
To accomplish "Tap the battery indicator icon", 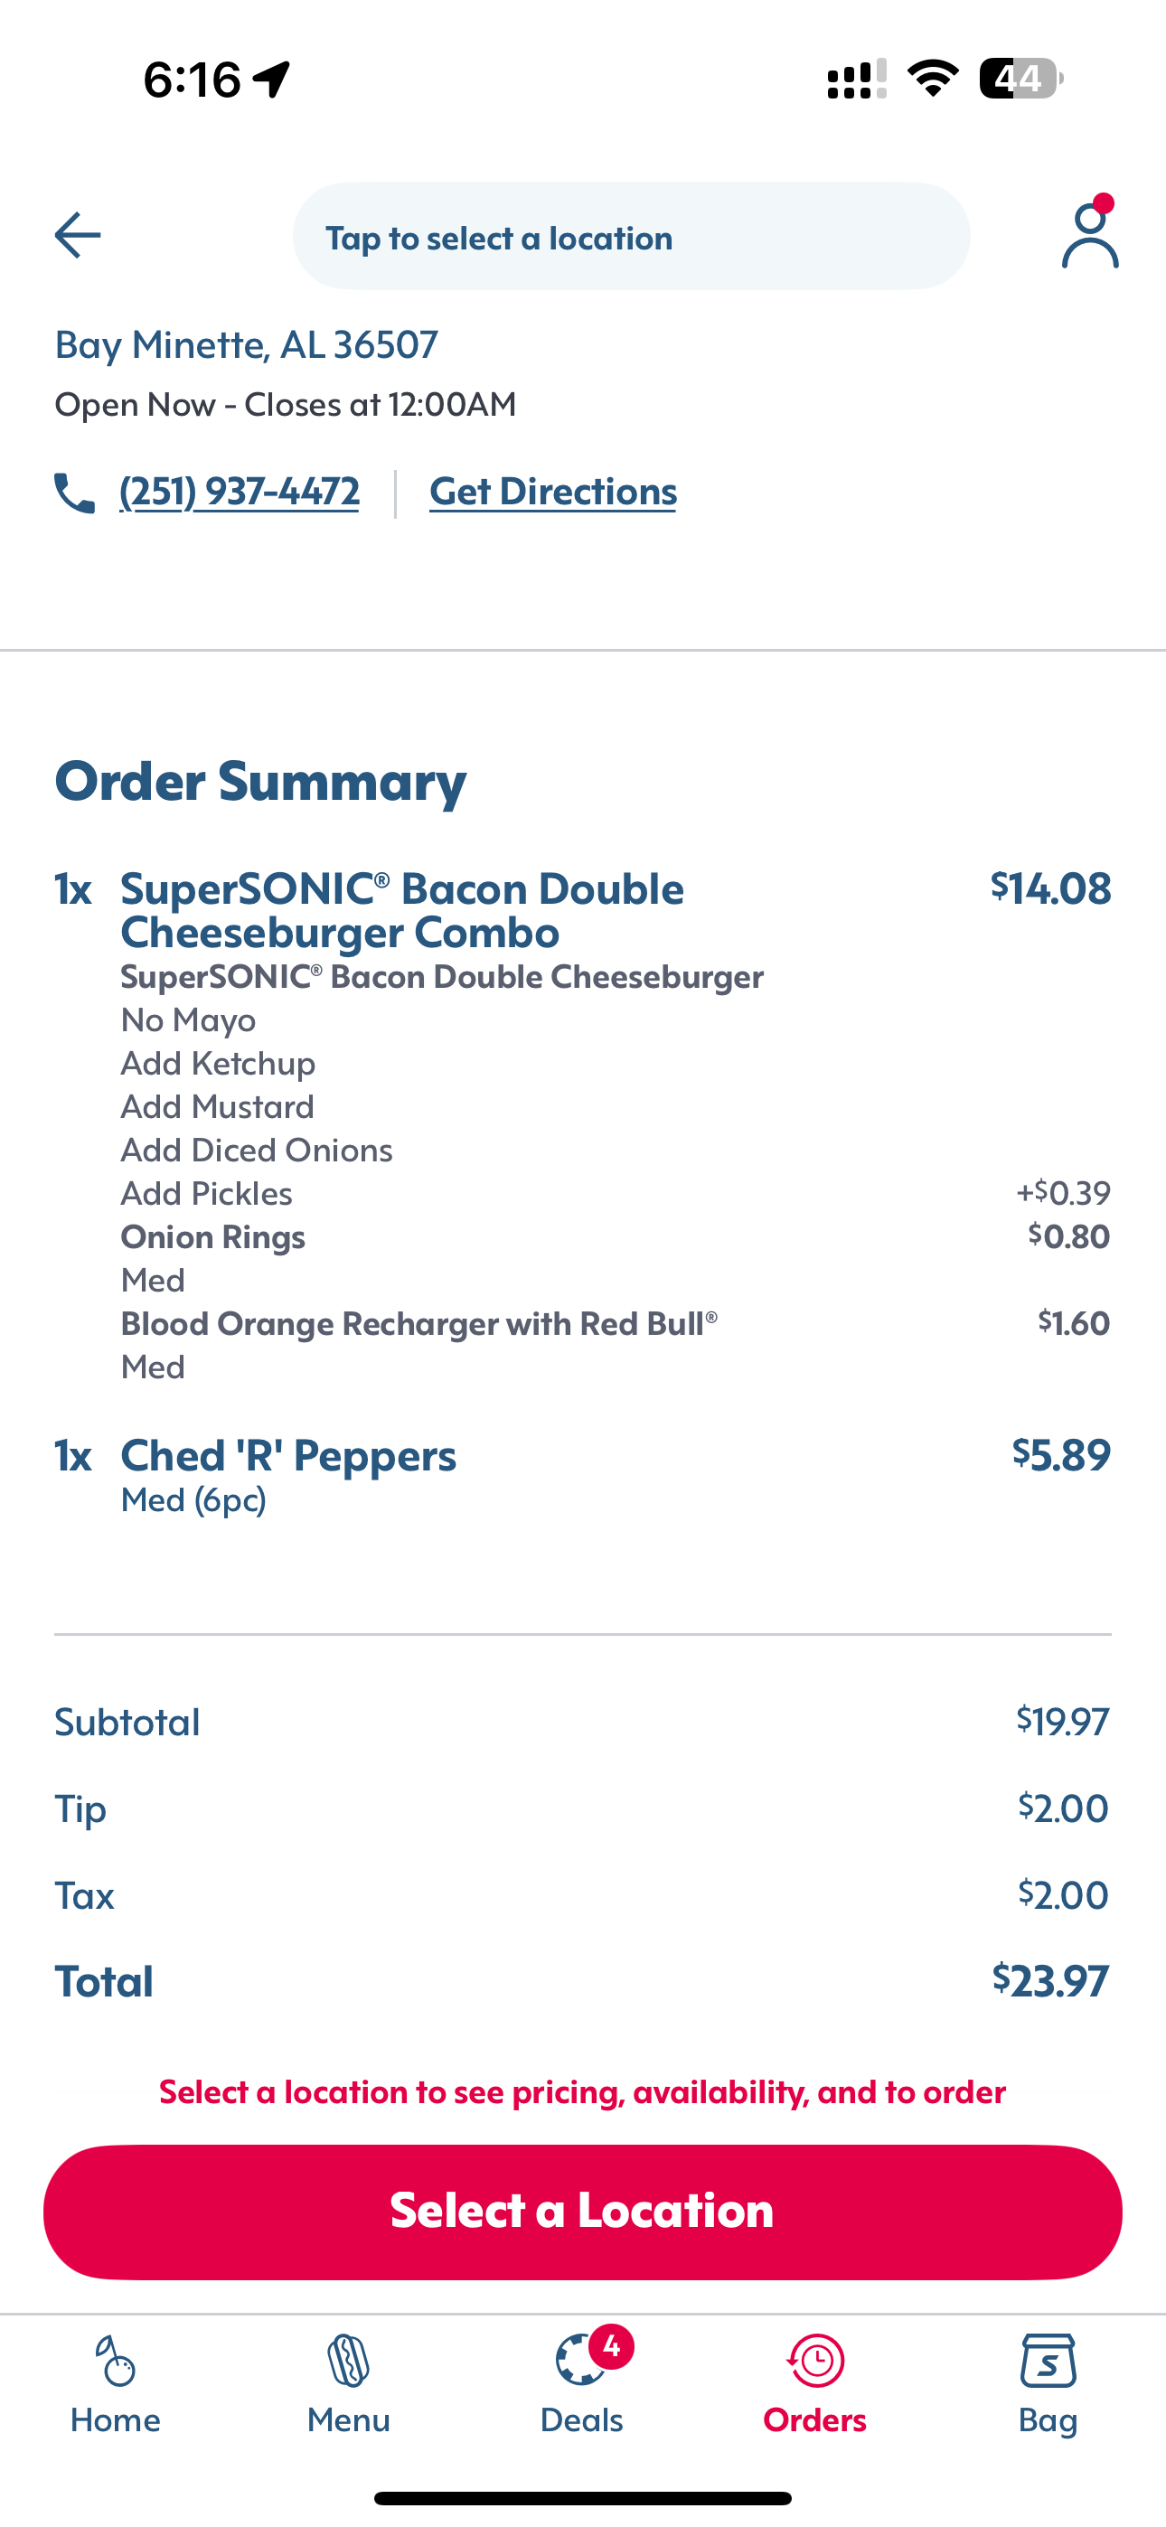I will click(x=1020, y=79).
